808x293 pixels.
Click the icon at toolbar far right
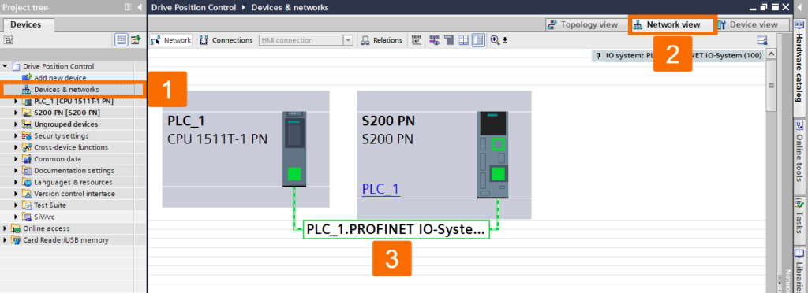(x=762, y=40)
